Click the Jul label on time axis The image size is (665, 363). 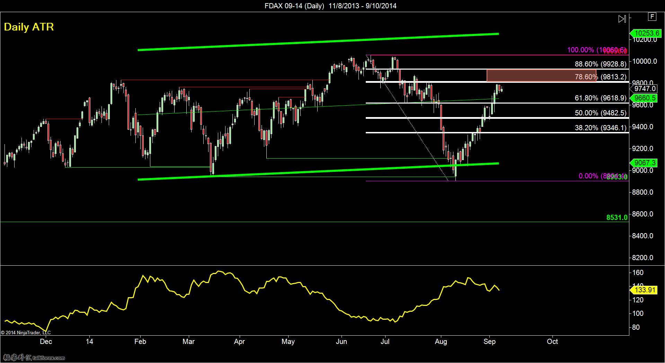(x=385, y=342)
